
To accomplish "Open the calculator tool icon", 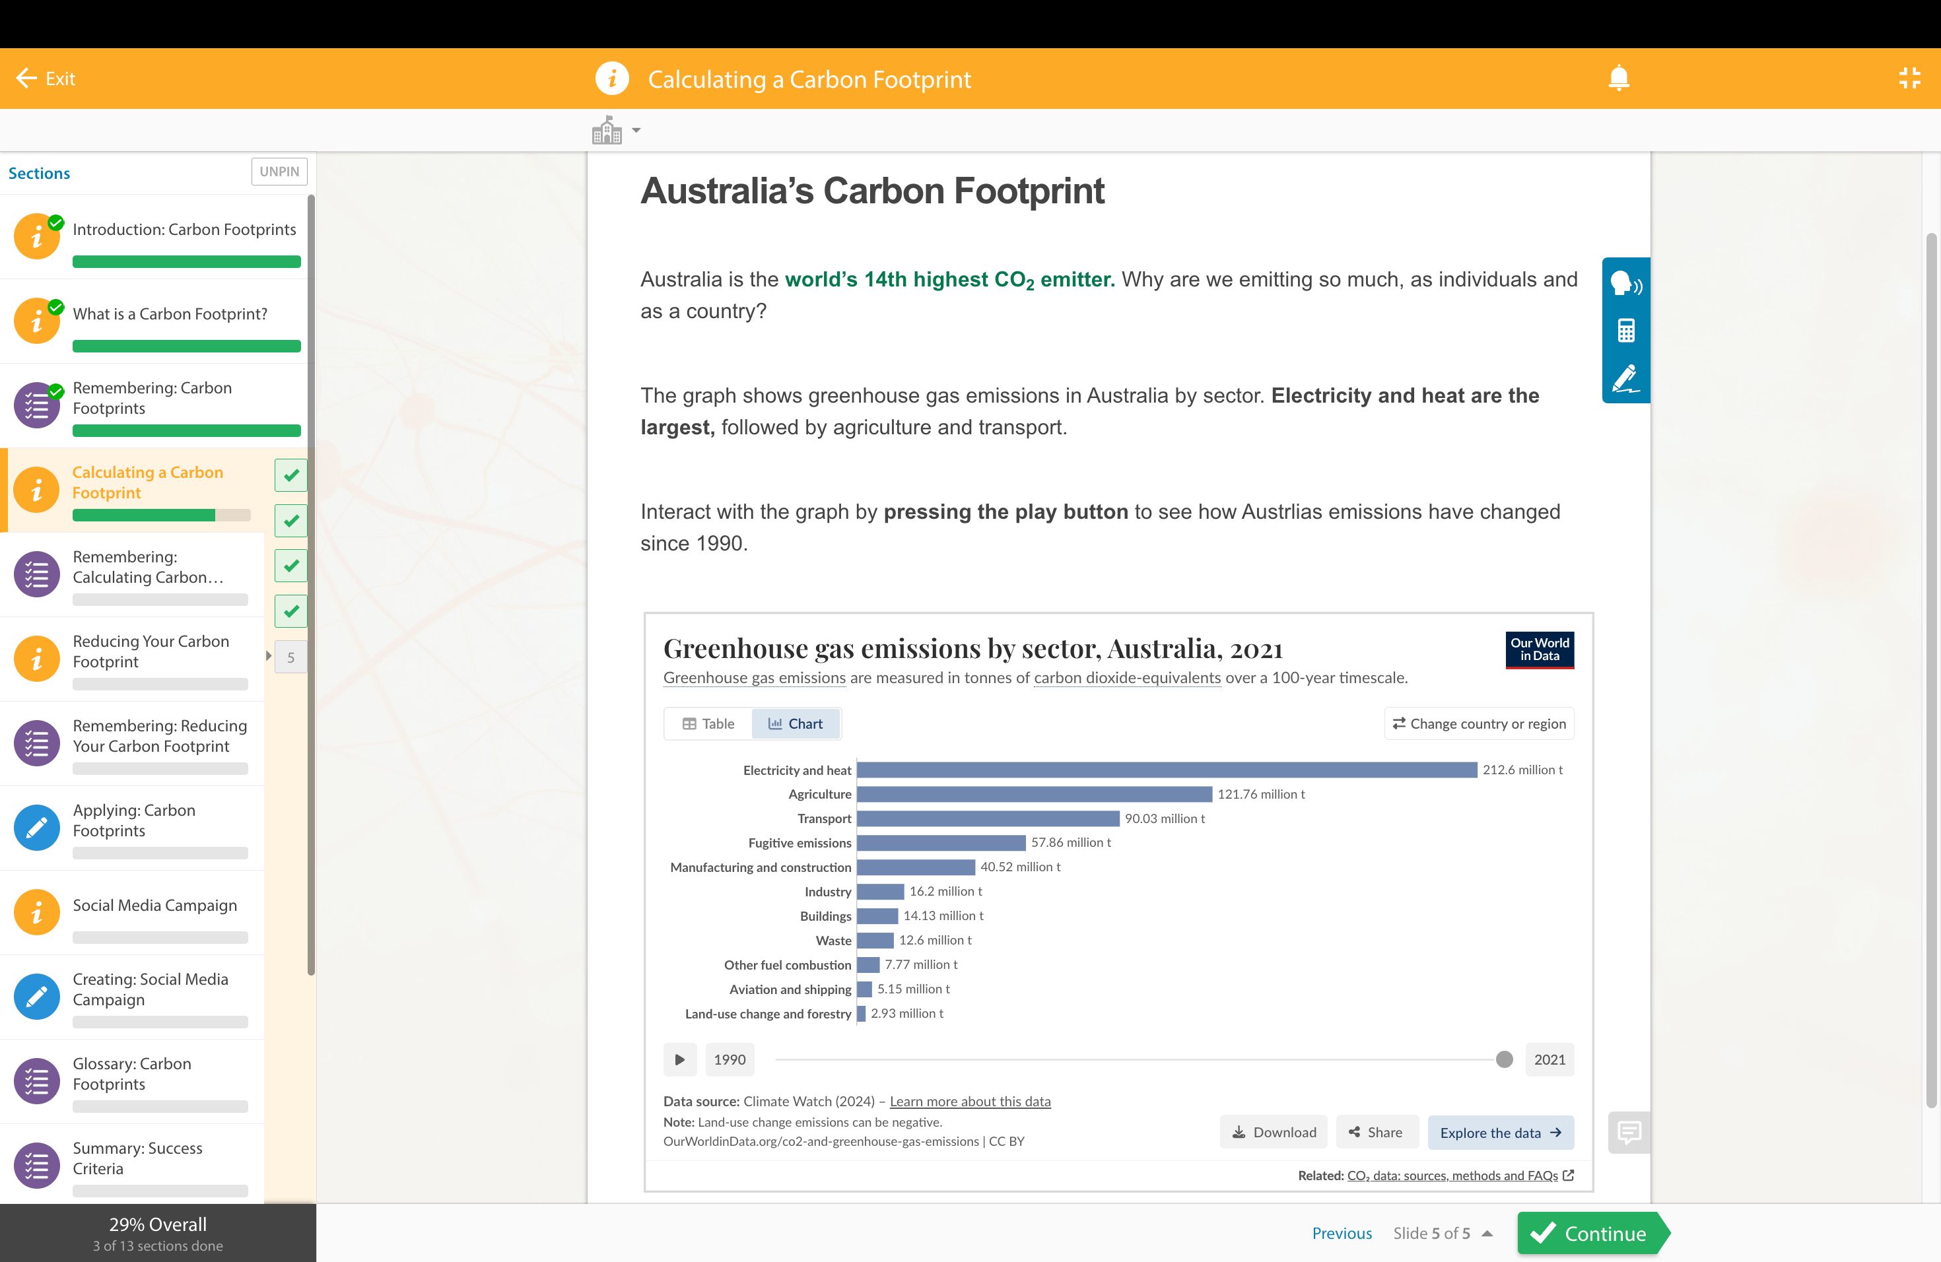I will (1625, 331).
